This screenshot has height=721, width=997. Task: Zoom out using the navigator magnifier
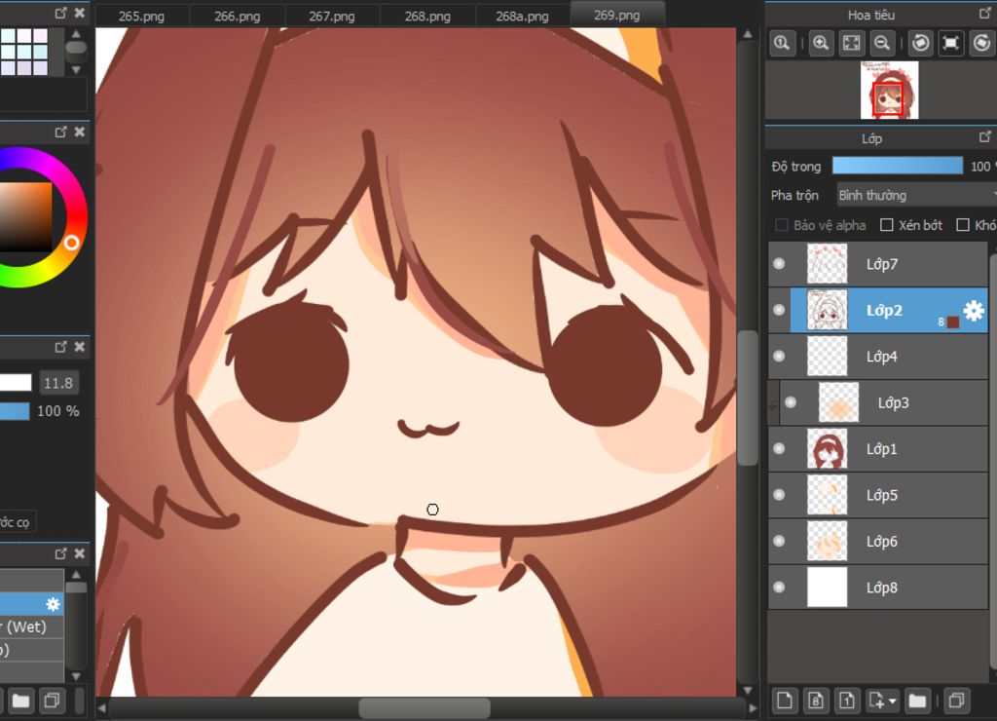click(882, 43)
